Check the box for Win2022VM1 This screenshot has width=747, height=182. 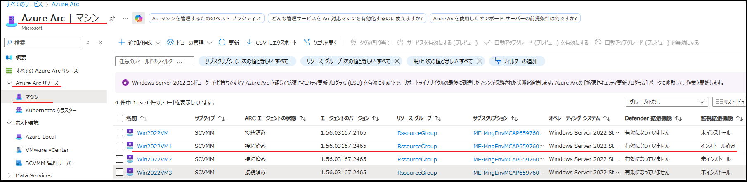[119, 146]
